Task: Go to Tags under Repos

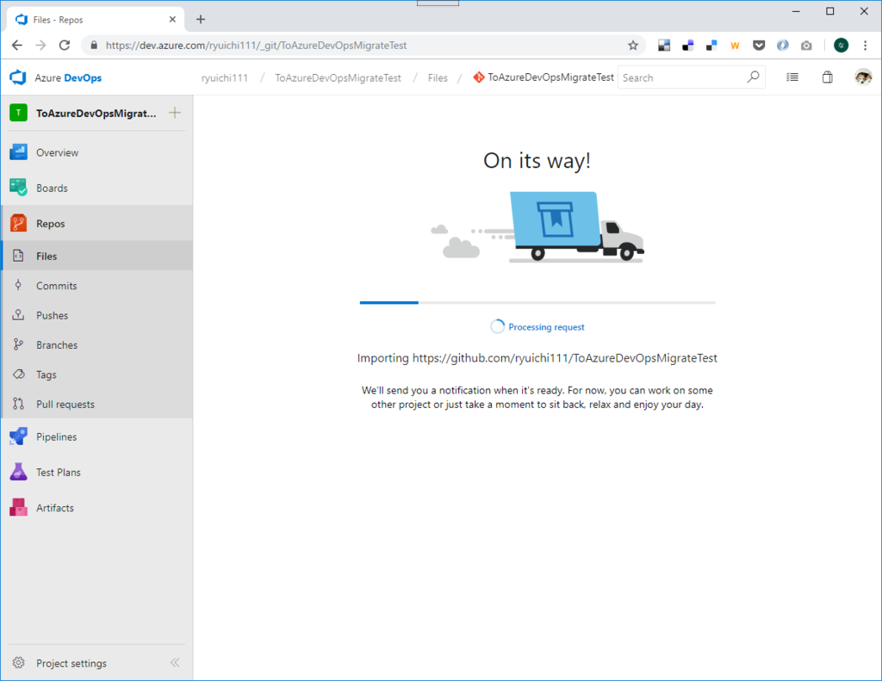Action: click(96, 374)
